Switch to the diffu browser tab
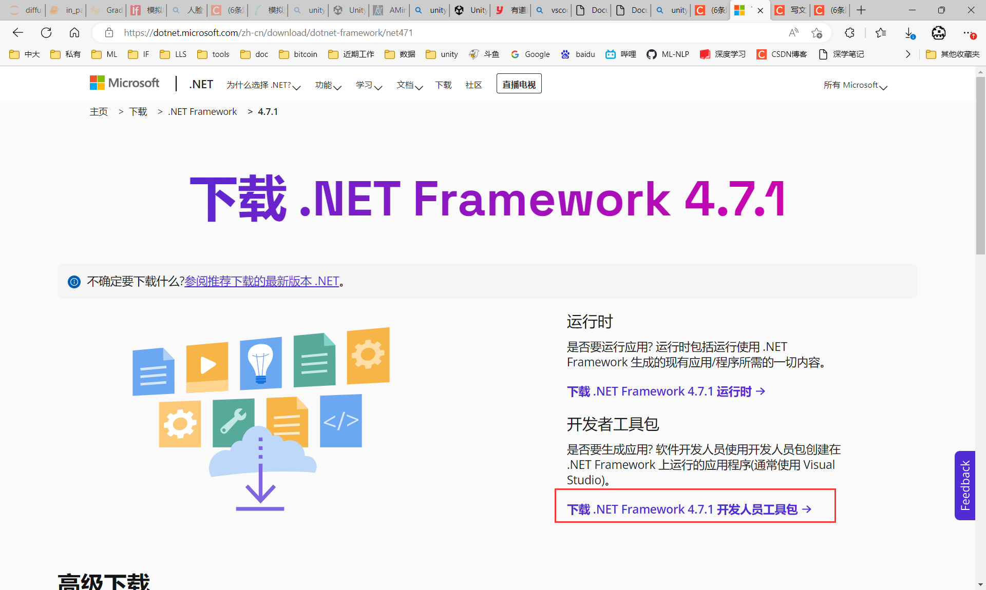 tap(26, 10)
